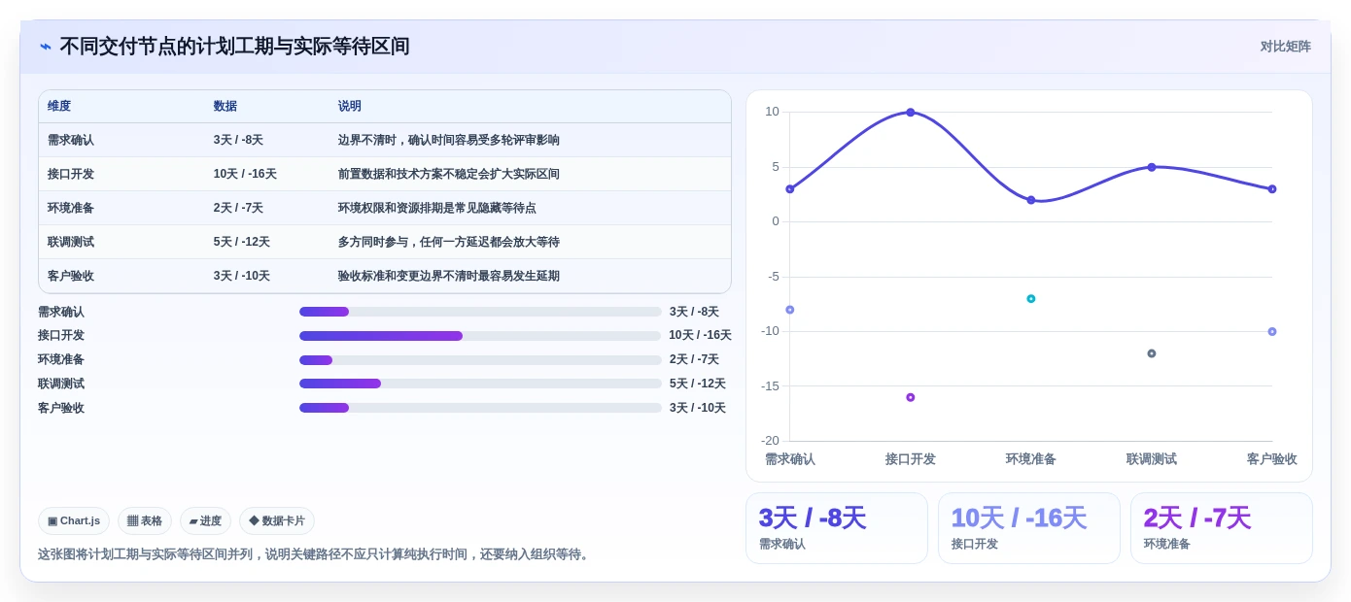This screenshot has height=602, width=1351.
Task: Select the 表格 tag chip
Action: click(145, 520)
